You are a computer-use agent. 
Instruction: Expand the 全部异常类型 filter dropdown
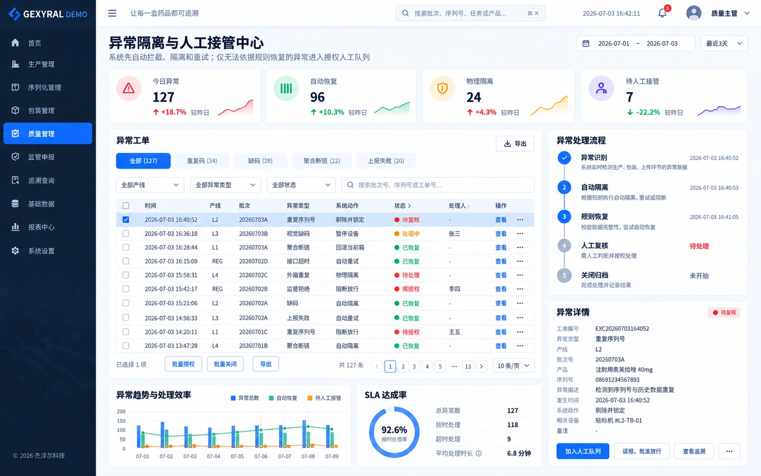(x=226, y=185)
